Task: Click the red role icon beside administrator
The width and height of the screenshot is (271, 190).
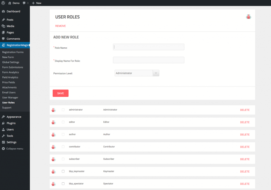Action: click(54, 110)
